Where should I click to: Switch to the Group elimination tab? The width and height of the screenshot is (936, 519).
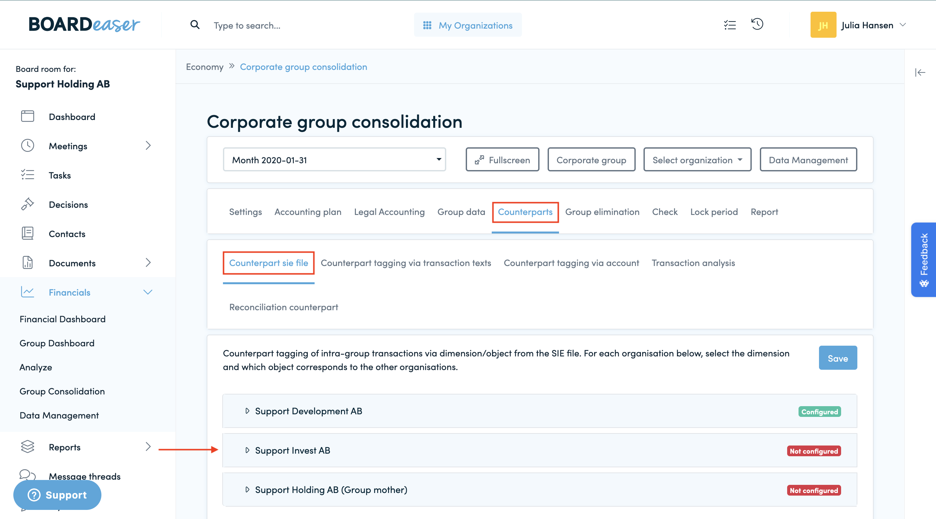(602, 212)
